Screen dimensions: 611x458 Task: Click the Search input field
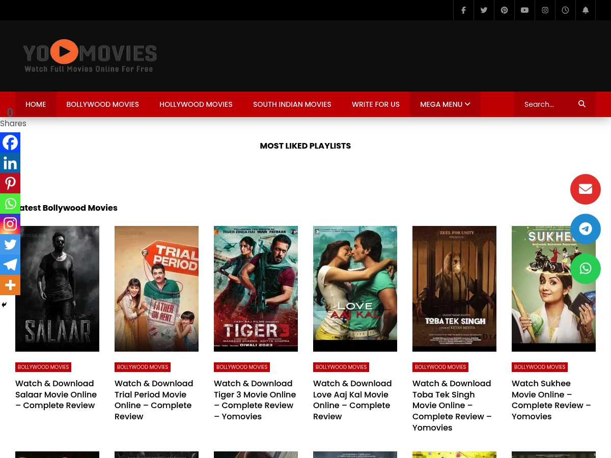pos(545,104)
